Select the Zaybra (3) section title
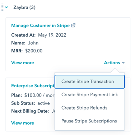 (24, 8)
